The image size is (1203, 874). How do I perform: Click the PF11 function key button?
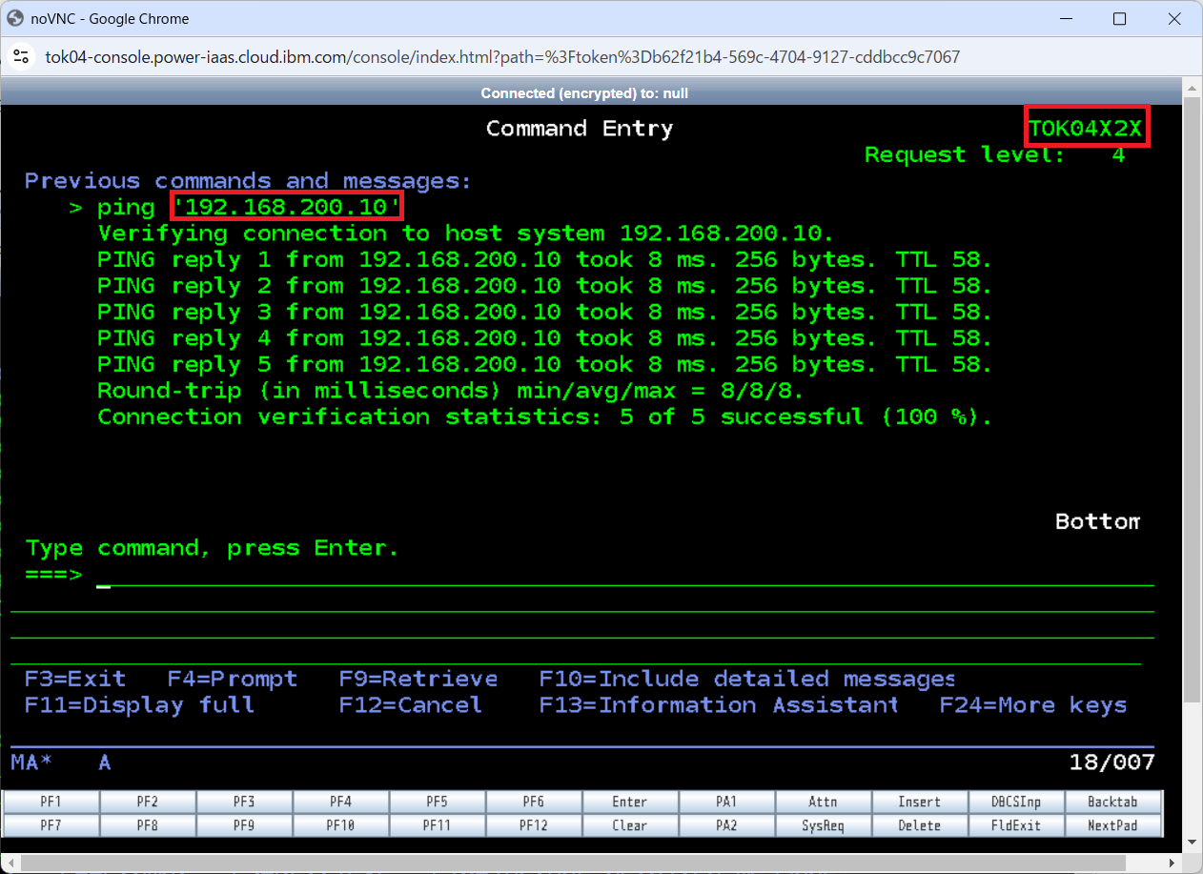tap(437, 825)
